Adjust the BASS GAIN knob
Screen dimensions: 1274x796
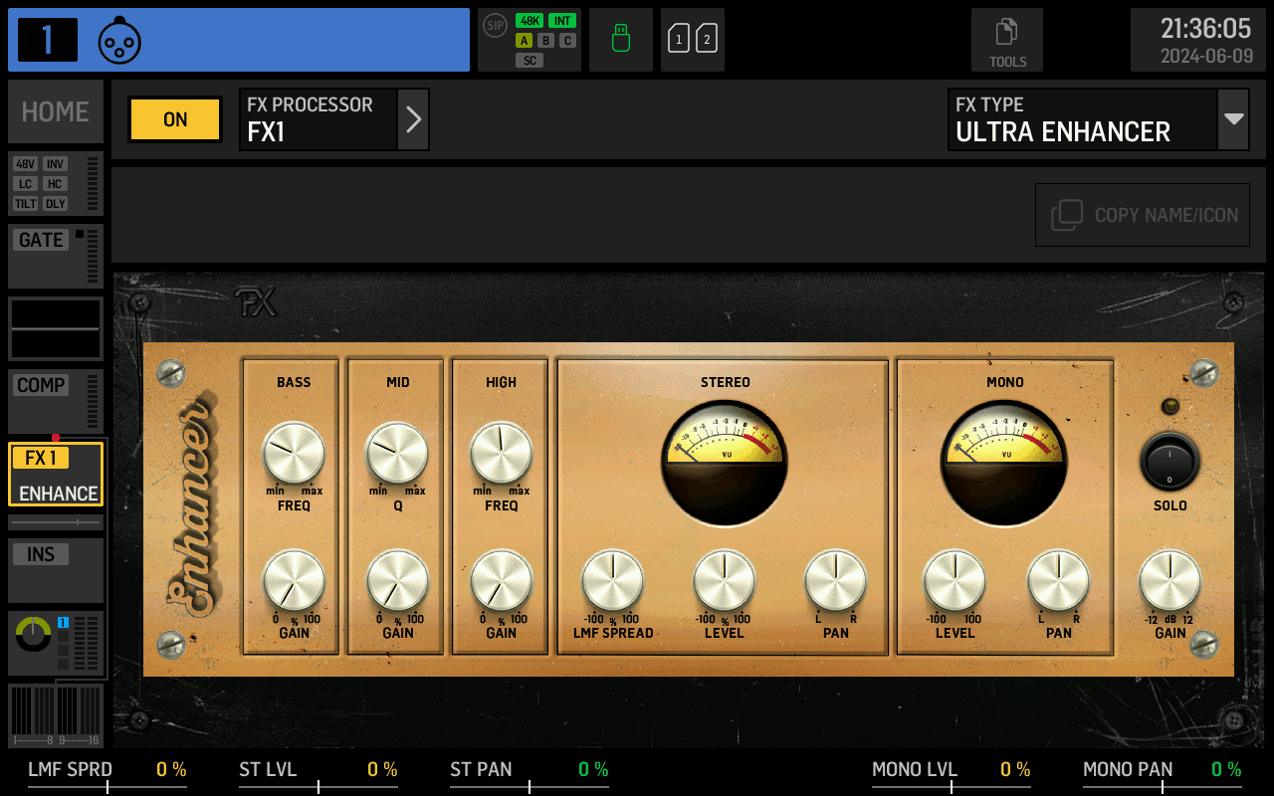coord(294,581)
